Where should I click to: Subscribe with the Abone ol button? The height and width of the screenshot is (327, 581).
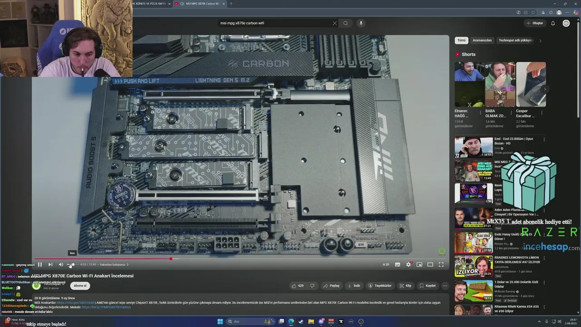click(x=80, y=286)
